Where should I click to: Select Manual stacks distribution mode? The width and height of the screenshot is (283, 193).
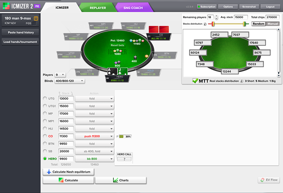273,24
